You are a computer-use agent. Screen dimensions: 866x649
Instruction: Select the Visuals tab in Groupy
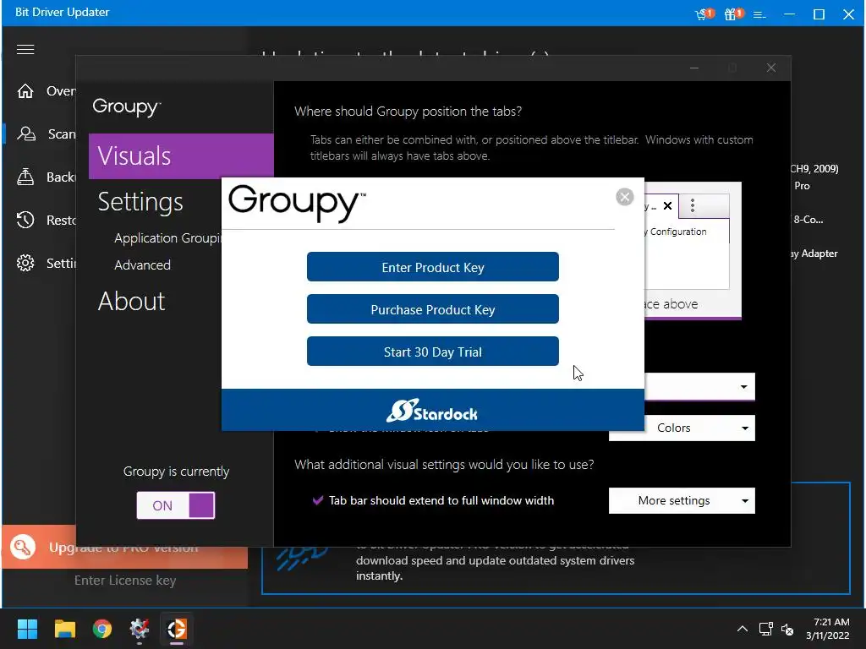coord(181,156)
